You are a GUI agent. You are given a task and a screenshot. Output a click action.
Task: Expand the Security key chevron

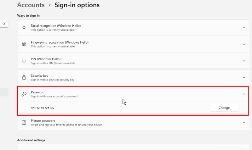click(244, 77)
